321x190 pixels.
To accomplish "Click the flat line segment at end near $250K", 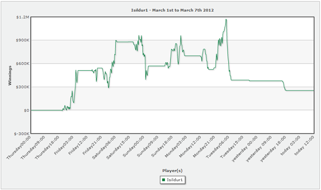I will (300, 91).
